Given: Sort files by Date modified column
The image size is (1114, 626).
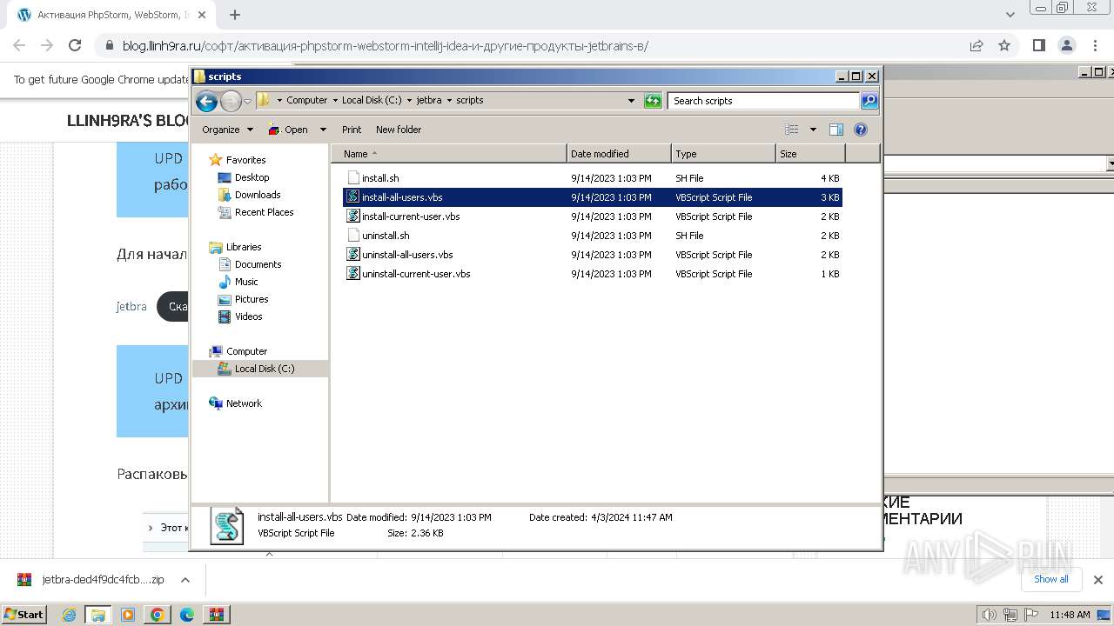Looking at the screenshot, I should point(619,154).
